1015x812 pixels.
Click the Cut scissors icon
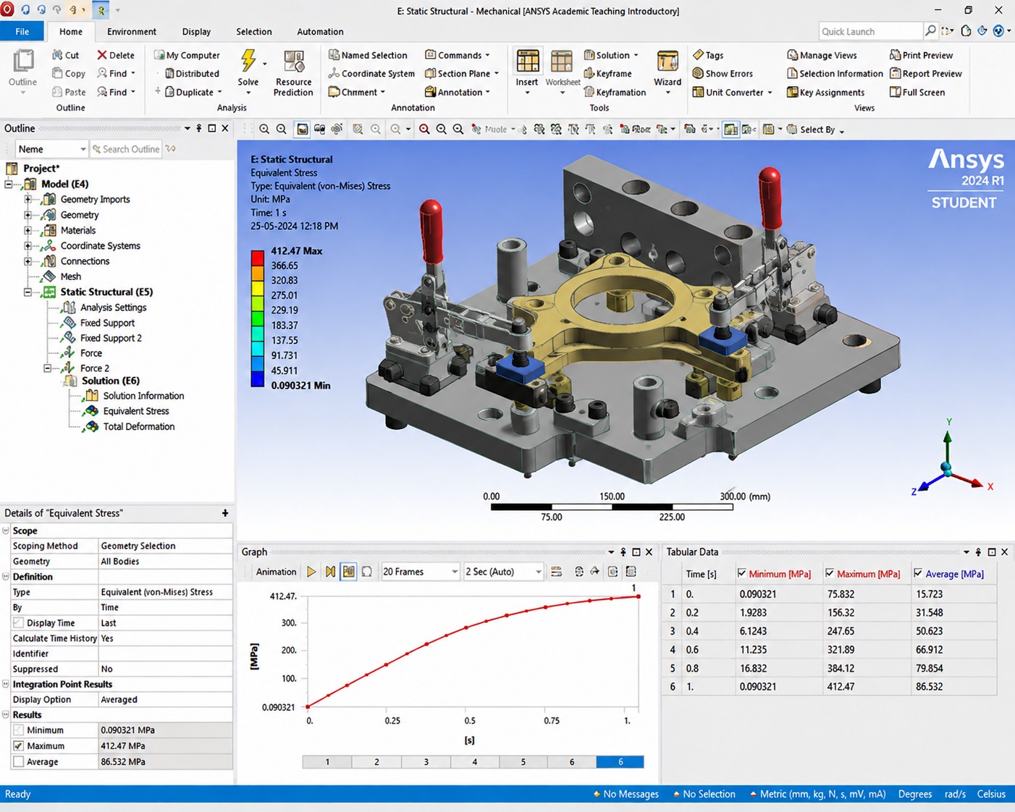58,55
